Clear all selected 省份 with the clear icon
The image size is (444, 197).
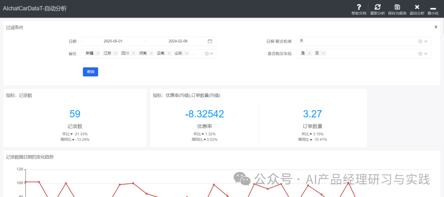coord(207,53)
